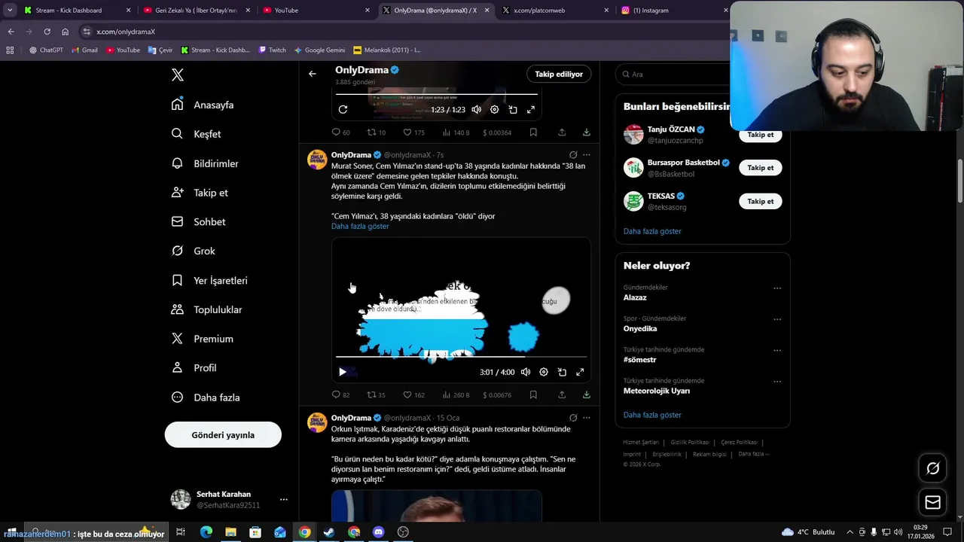Viewport: 964px width, 542px height.
Task: Click Takip ediliyor button
Action: coord(559,74)
